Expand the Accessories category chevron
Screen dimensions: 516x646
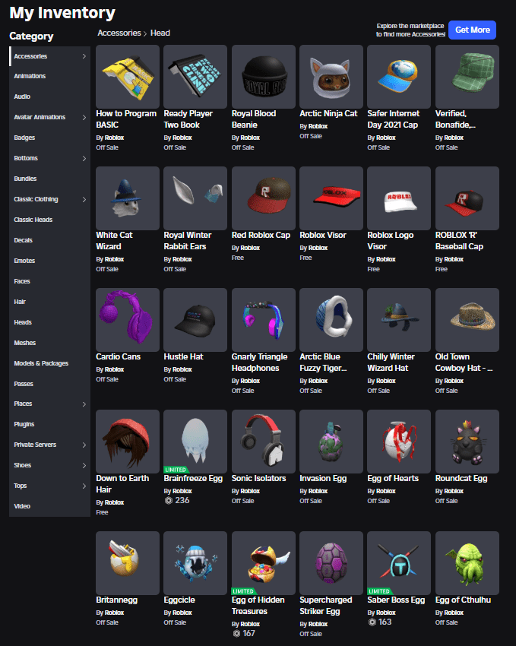(84, 56)
